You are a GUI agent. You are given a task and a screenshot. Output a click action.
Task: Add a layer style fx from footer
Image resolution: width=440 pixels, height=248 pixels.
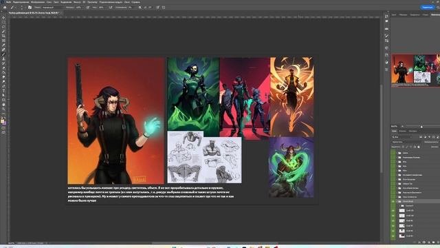coord(419,242)
